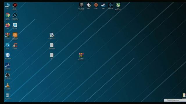Select the ccsetup installer file icon
Viewport: 186px width, 104px height.
52,36
